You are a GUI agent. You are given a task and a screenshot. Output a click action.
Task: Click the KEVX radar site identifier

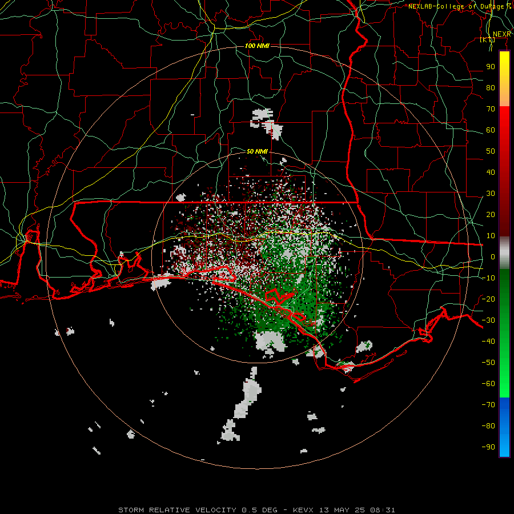pos(303,510)
